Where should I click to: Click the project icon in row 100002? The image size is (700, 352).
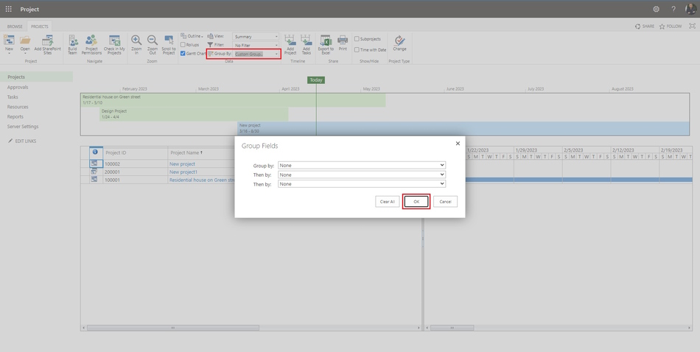[x=94, y=163]
